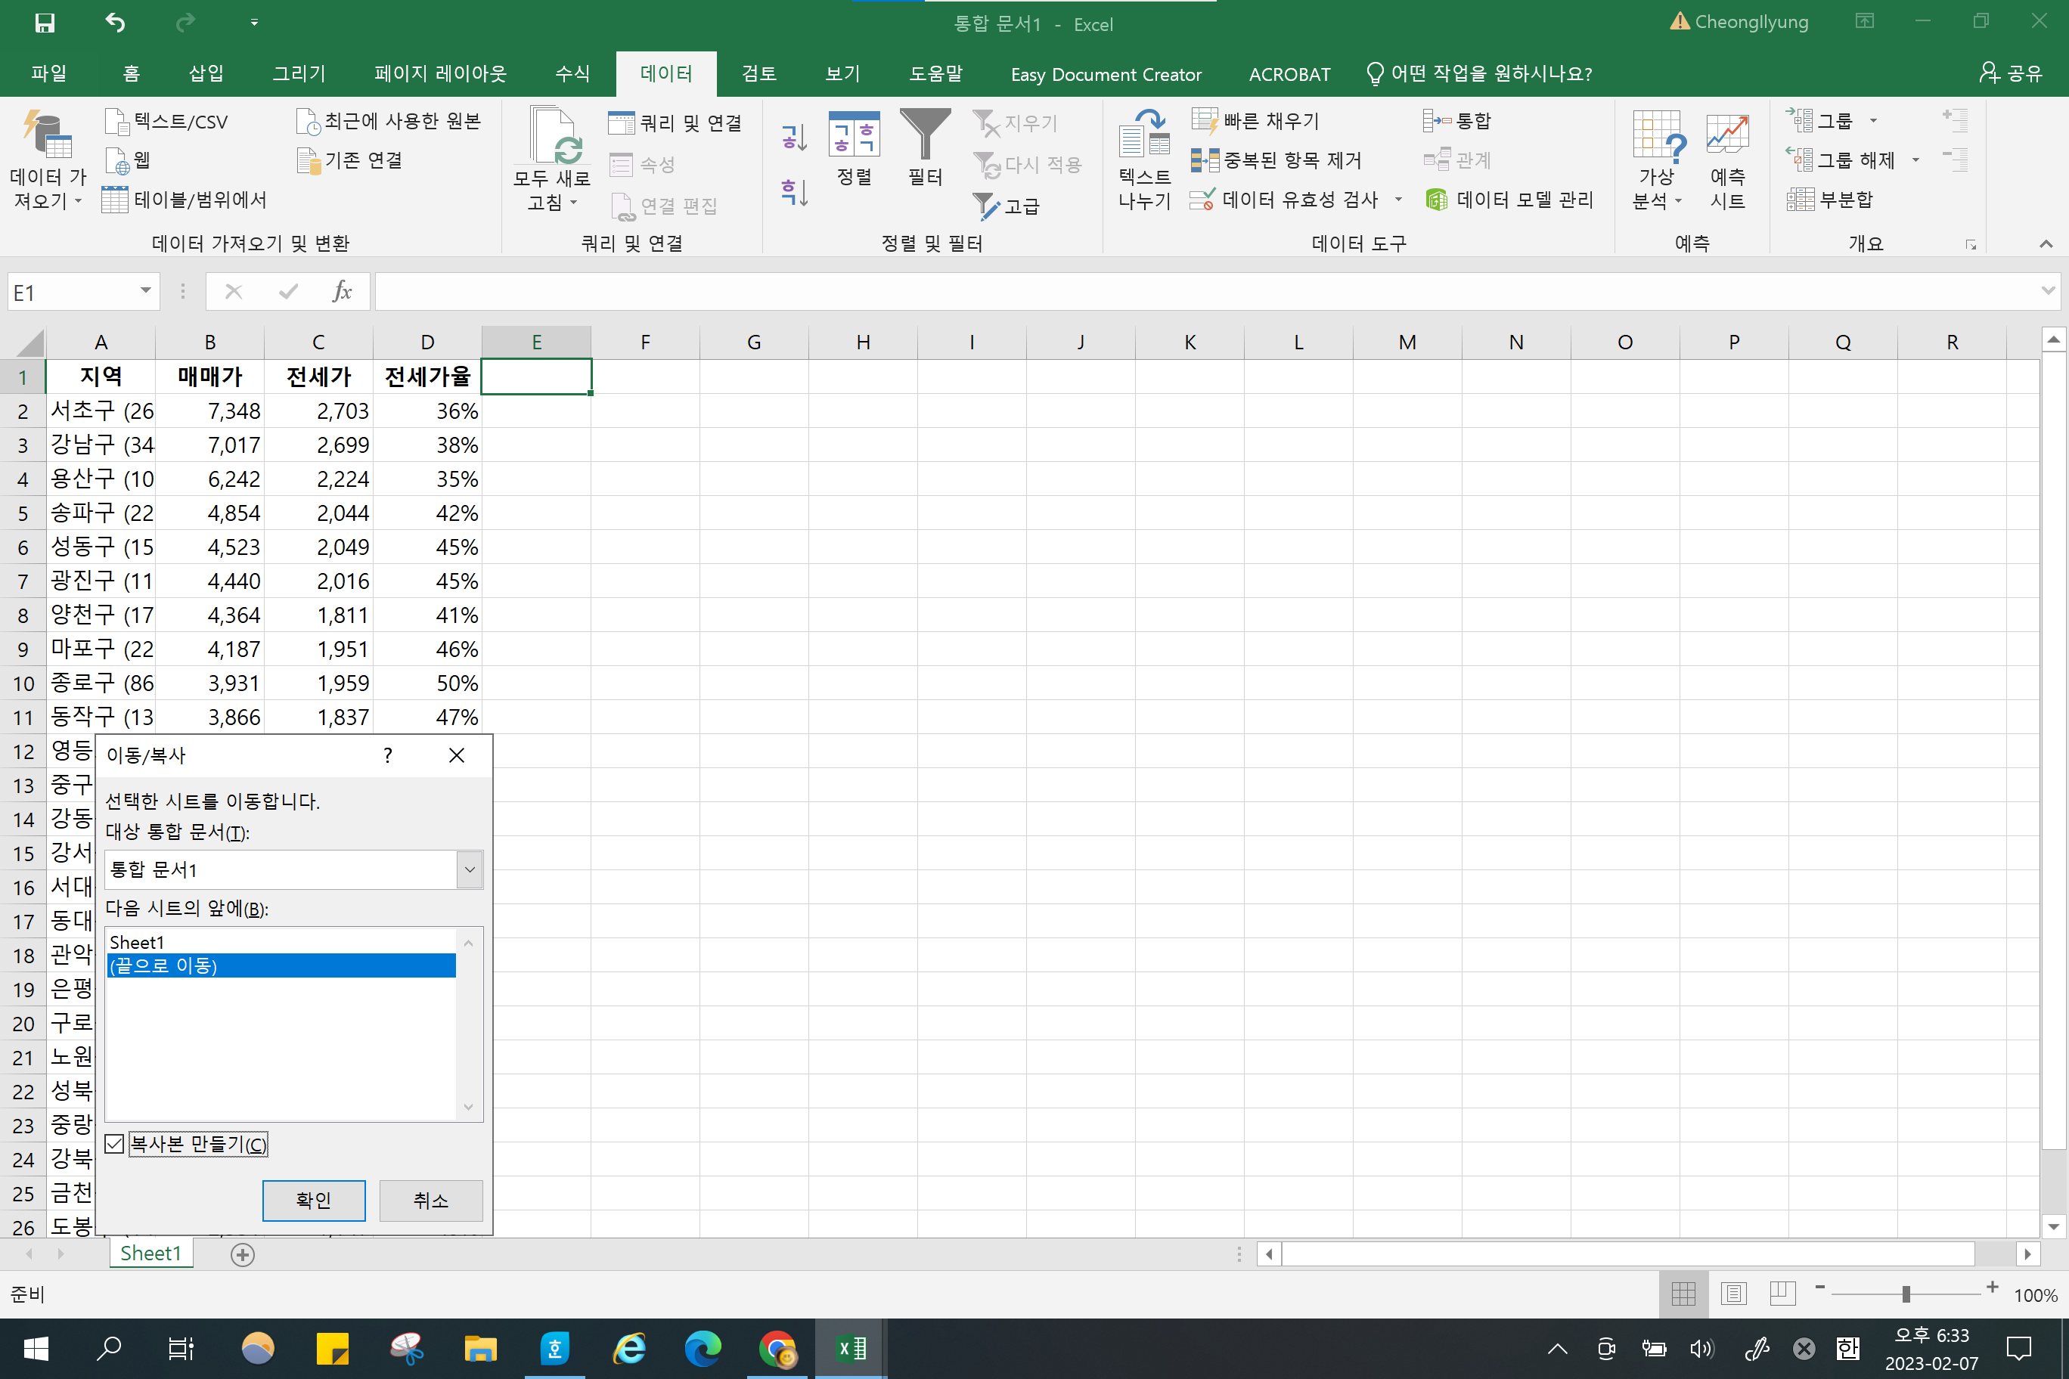The width and height of the screenshot is (2069, 1379).
Task: Expand the Name Box dropdown arrow
Action: tap(146, 291)
